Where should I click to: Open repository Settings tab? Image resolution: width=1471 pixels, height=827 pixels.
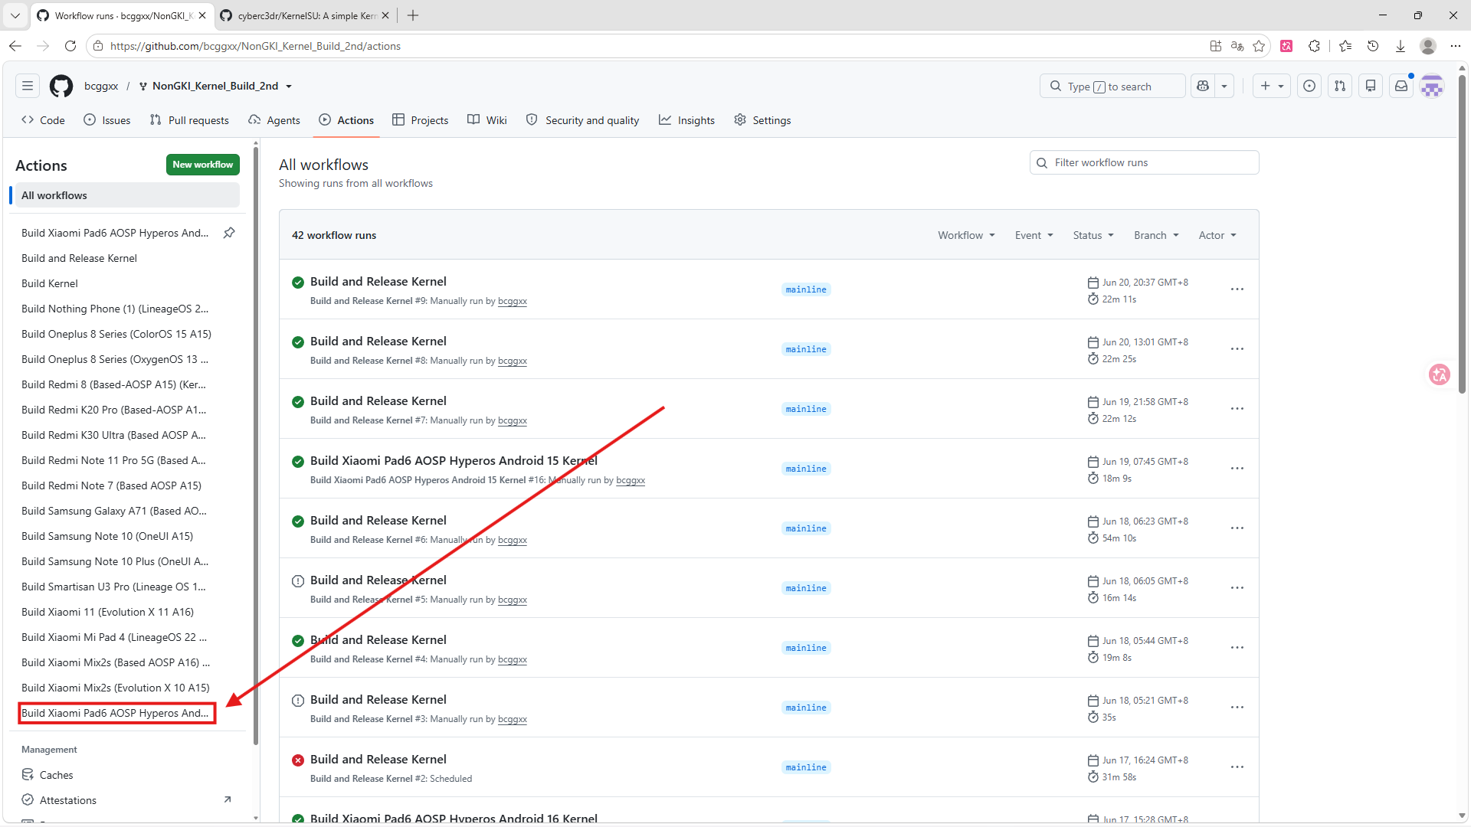[762, 120]
